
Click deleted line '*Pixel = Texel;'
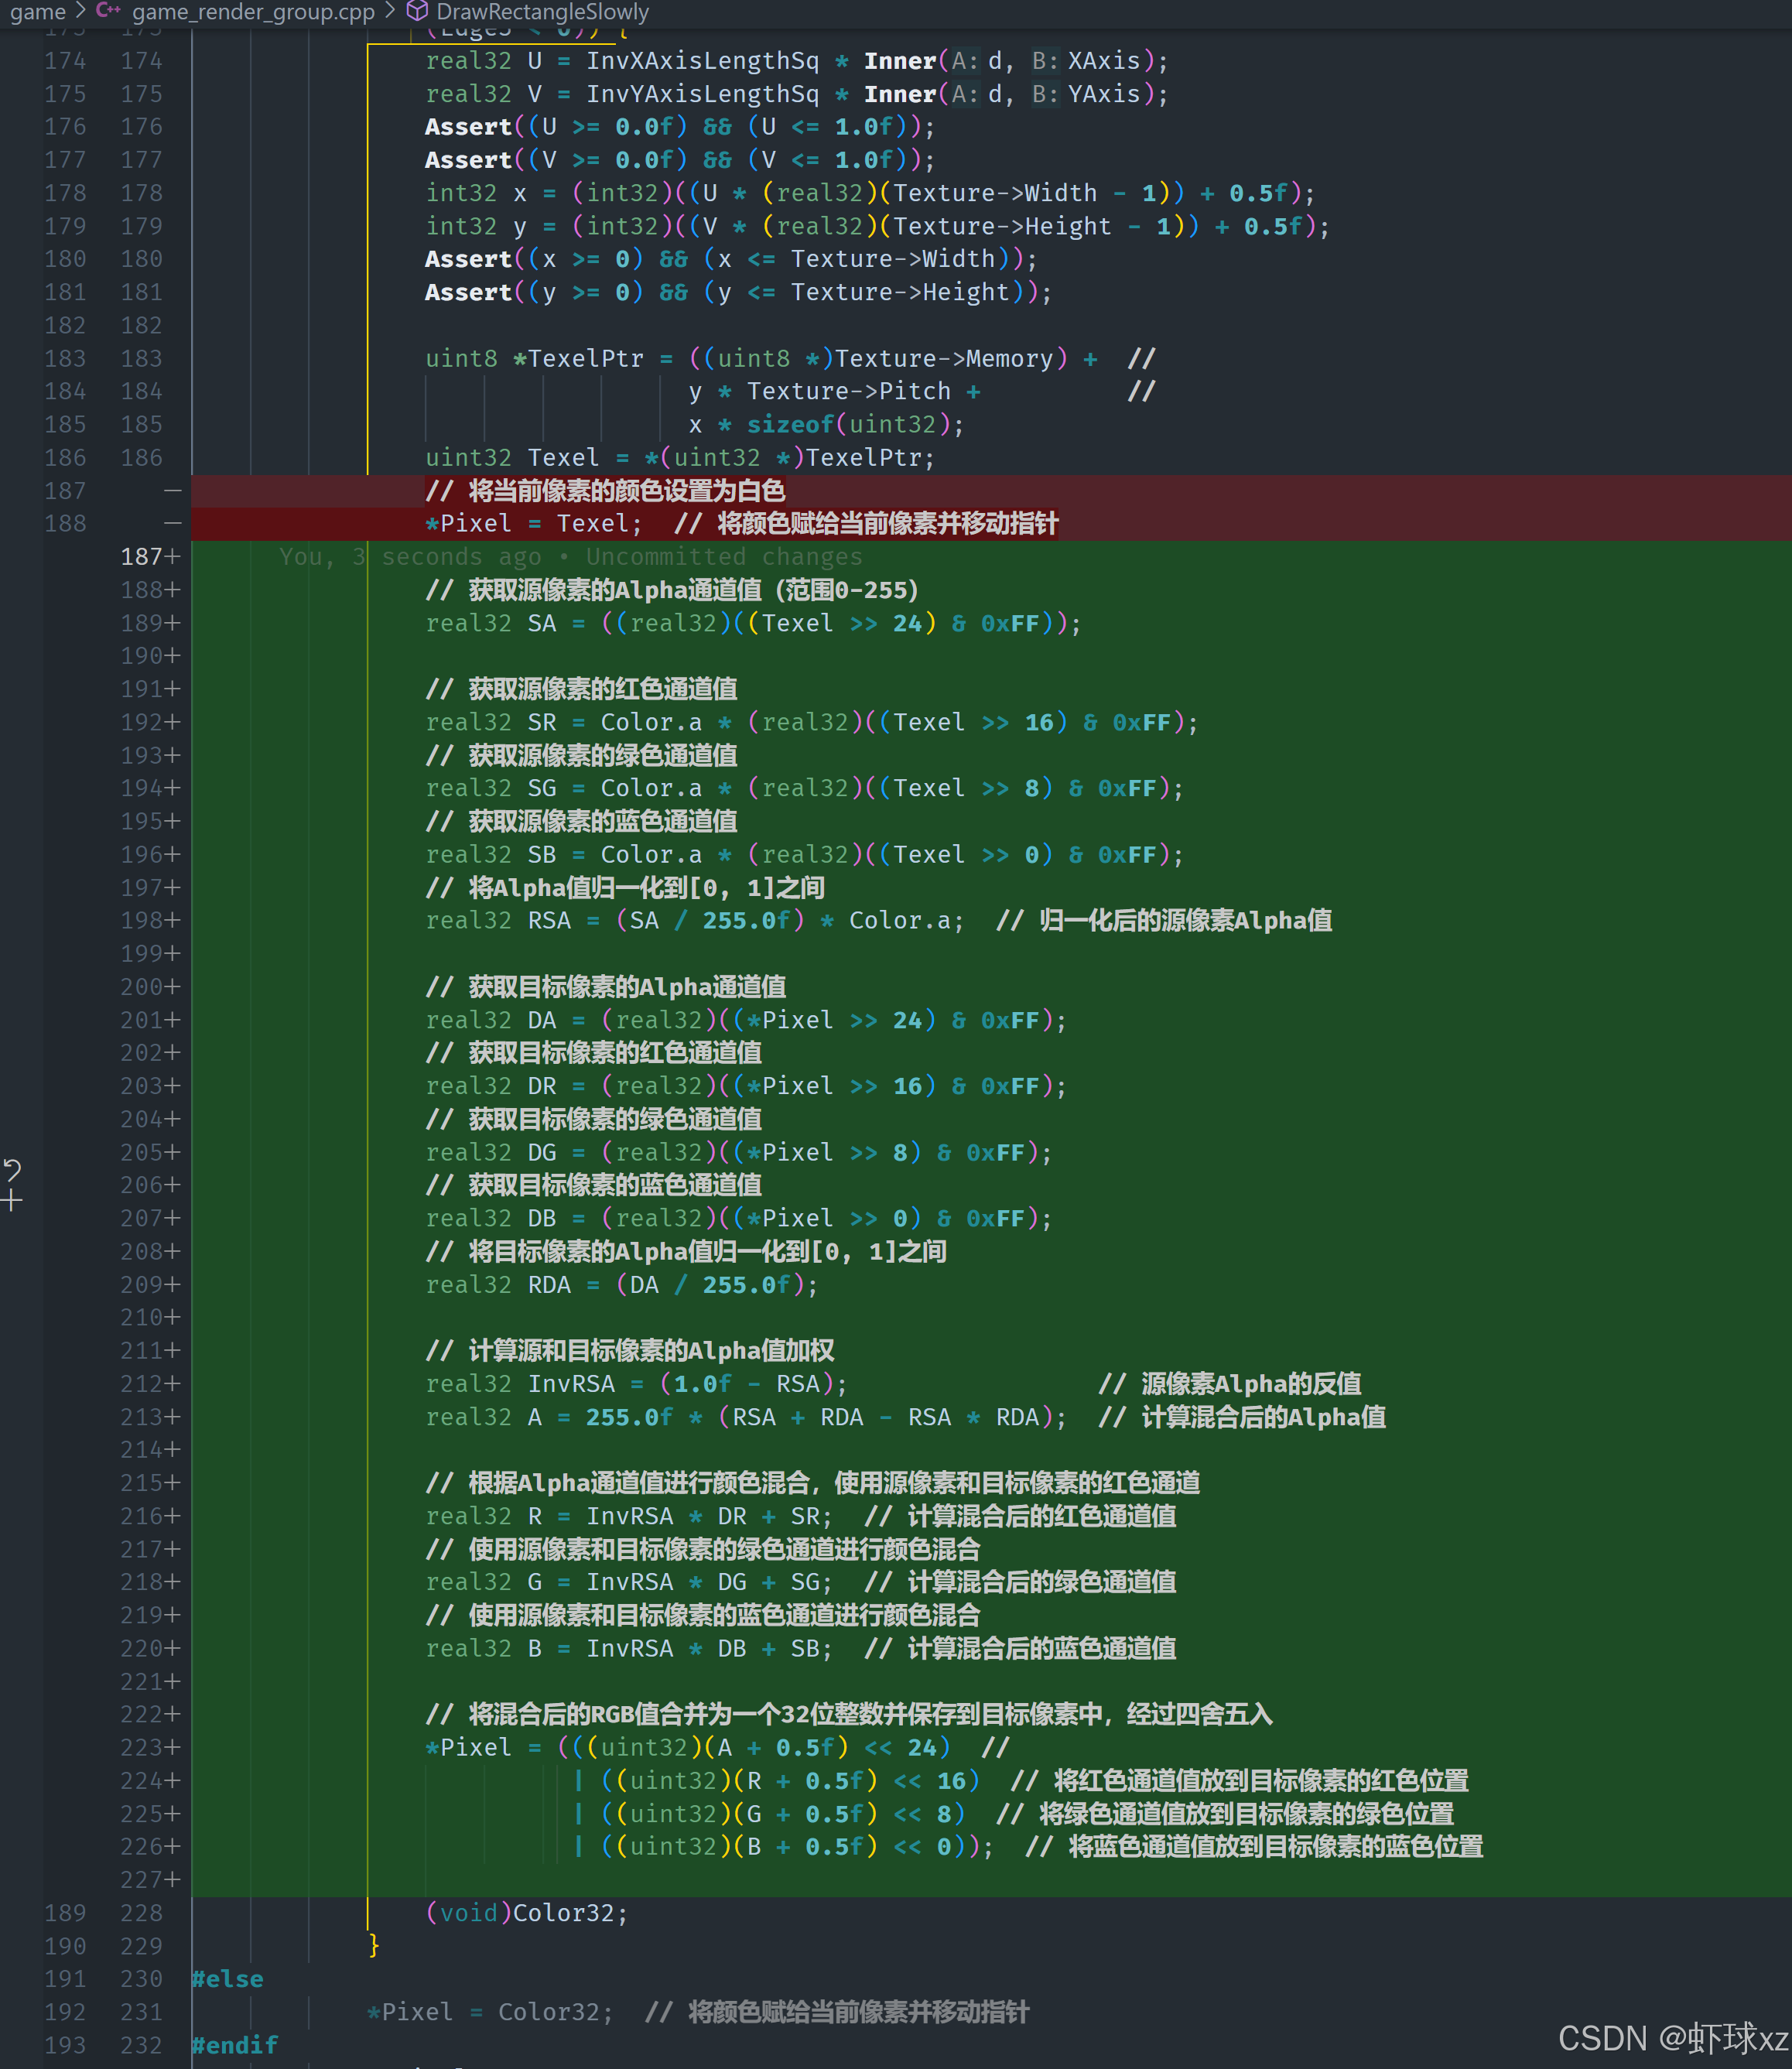click(742, 523)
